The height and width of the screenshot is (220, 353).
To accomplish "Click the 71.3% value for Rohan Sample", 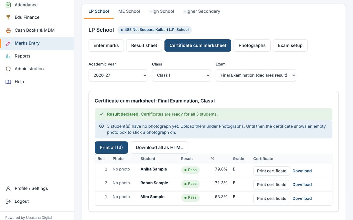I will (221, 183).
